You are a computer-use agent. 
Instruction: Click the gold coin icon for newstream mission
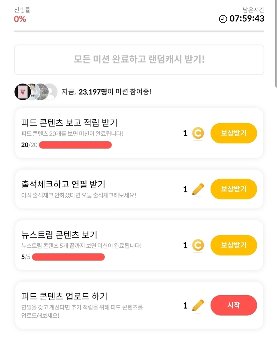point(198,245)
